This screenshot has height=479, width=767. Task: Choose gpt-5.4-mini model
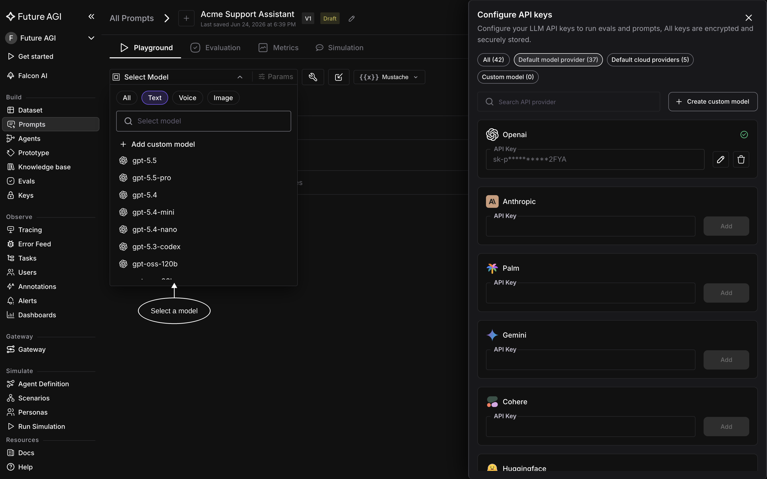coord(203,212)
